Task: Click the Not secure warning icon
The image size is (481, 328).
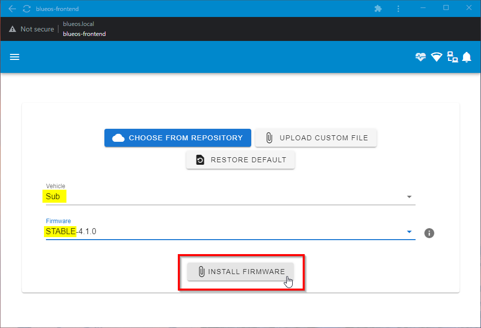Action: tap(12, 28)
